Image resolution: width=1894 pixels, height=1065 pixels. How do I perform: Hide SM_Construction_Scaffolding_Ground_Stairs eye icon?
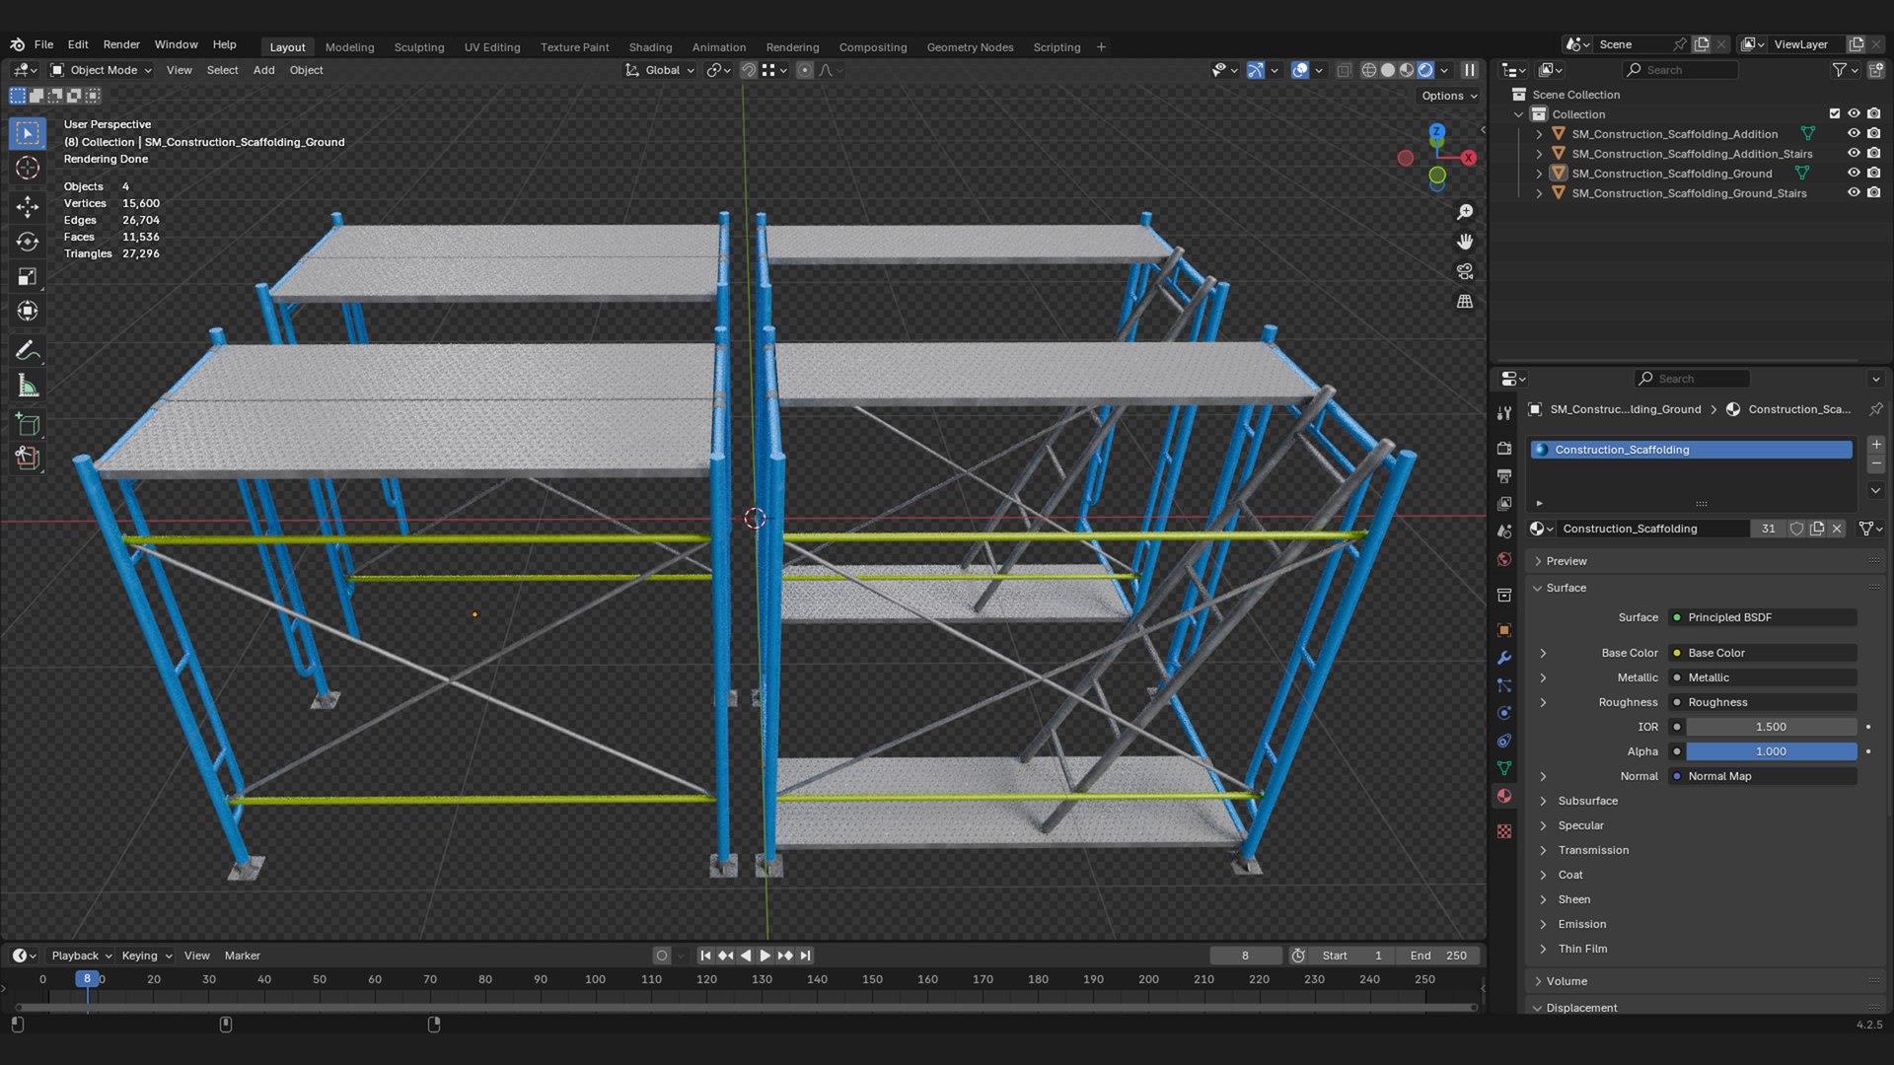1854,193
